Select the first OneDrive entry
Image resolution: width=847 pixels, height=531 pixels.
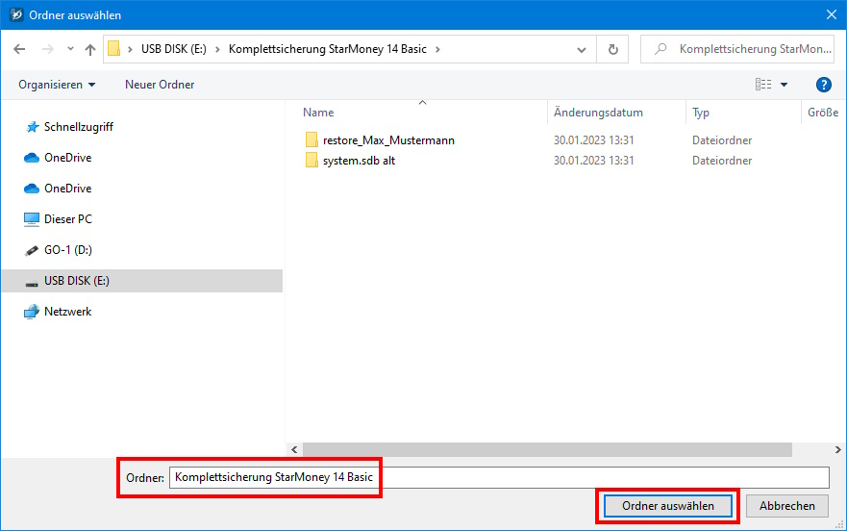pyautogui.click(x=67, y=158)
